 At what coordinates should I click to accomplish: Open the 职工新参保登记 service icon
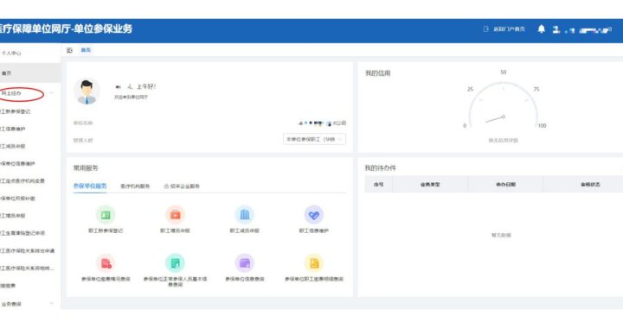click(106, 215)
